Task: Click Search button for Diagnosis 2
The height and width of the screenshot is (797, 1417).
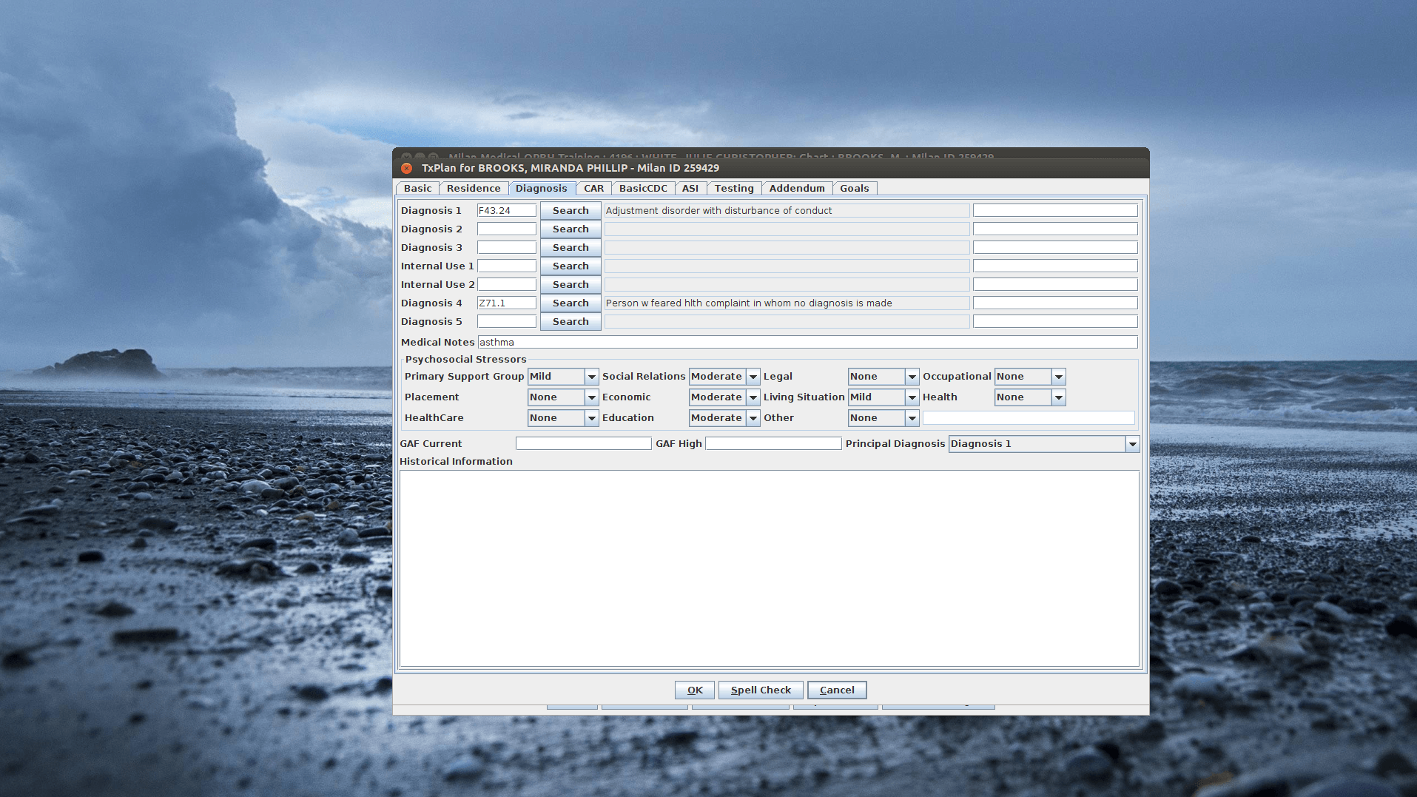Action: tap(570, 229)
